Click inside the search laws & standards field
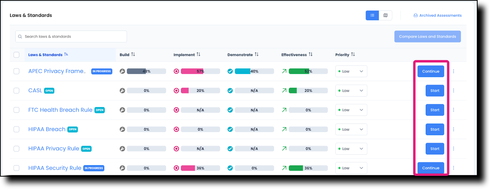This screenshot has height=189, width=490. (x=70, y=36)
